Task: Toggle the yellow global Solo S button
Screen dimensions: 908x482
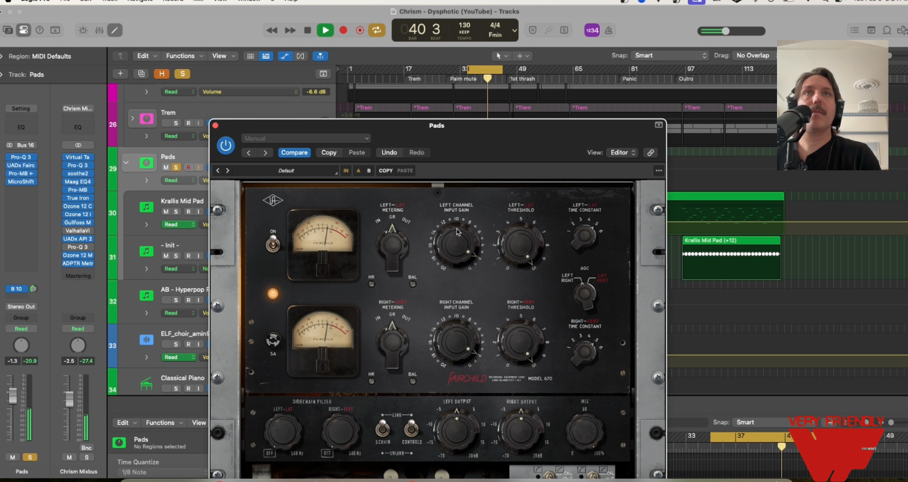Action: point(183,73)
